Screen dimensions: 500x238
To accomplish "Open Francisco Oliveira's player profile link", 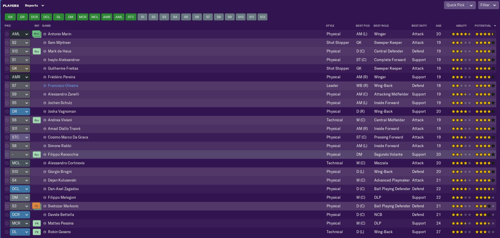I will pos(63,86).
